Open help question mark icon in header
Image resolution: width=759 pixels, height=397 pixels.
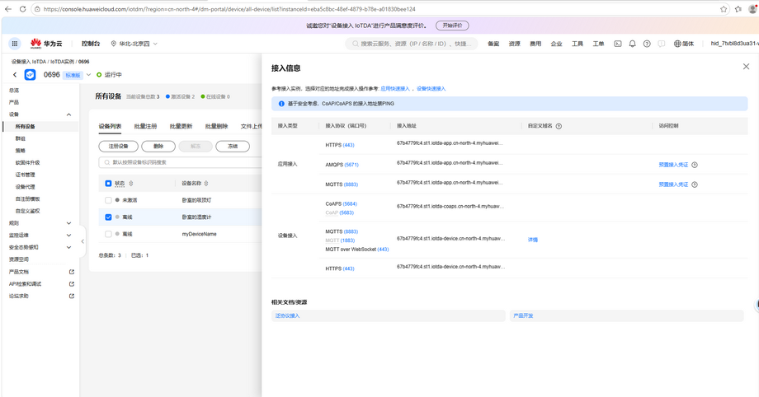(x=647, y=44)
